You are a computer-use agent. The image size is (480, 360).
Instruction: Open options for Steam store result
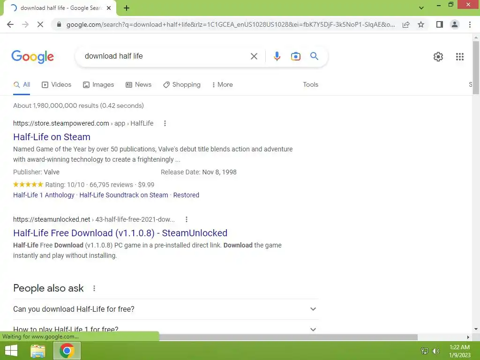[x=165, y=123]
